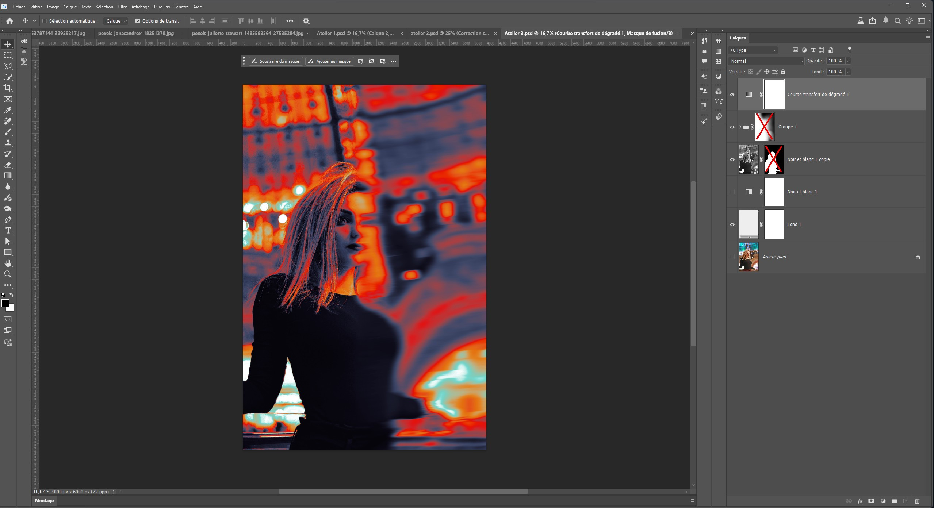Open the Calque auto-select dropdown
The width and height of the screenshot is (934, 508).
click(116, 21)
